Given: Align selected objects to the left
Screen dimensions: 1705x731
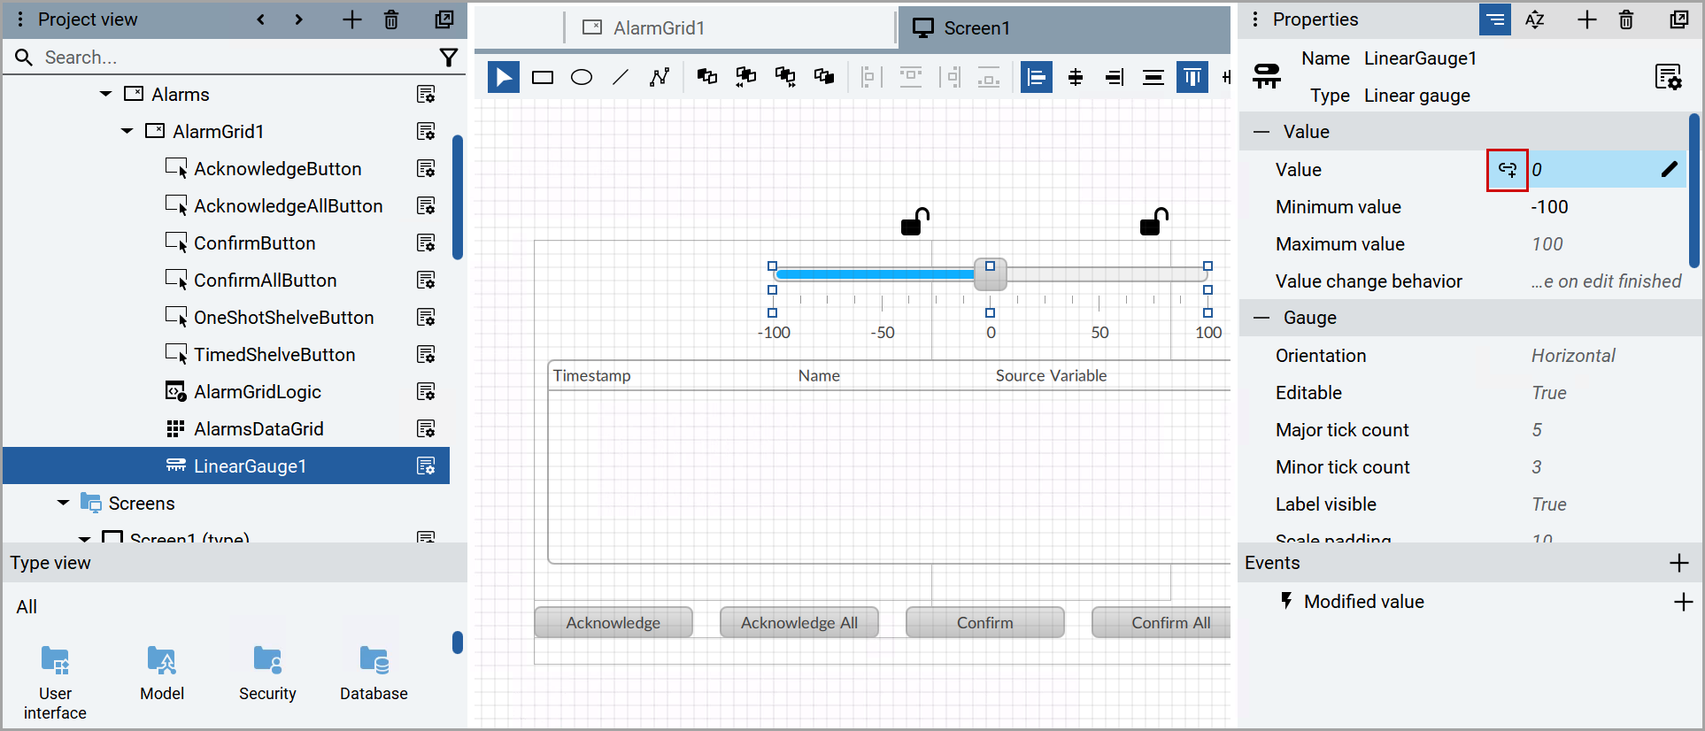Looking at the screenshot, I should 1037,77.
